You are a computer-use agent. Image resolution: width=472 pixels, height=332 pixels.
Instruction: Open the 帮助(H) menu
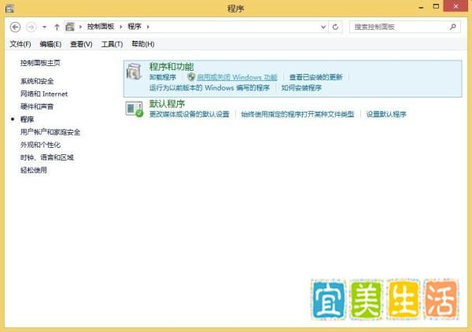[x=143, y=44]
